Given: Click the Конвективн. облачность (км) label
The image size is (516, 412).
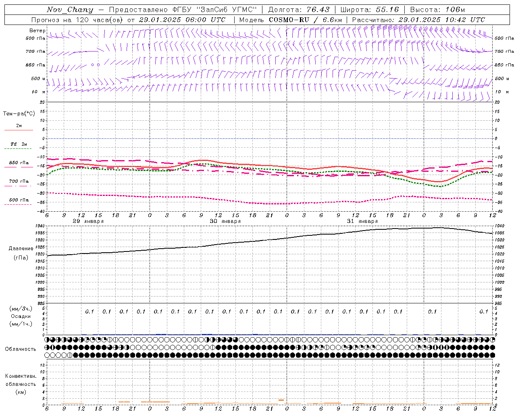Looking at the screenshot, I should tap(21, 384).
